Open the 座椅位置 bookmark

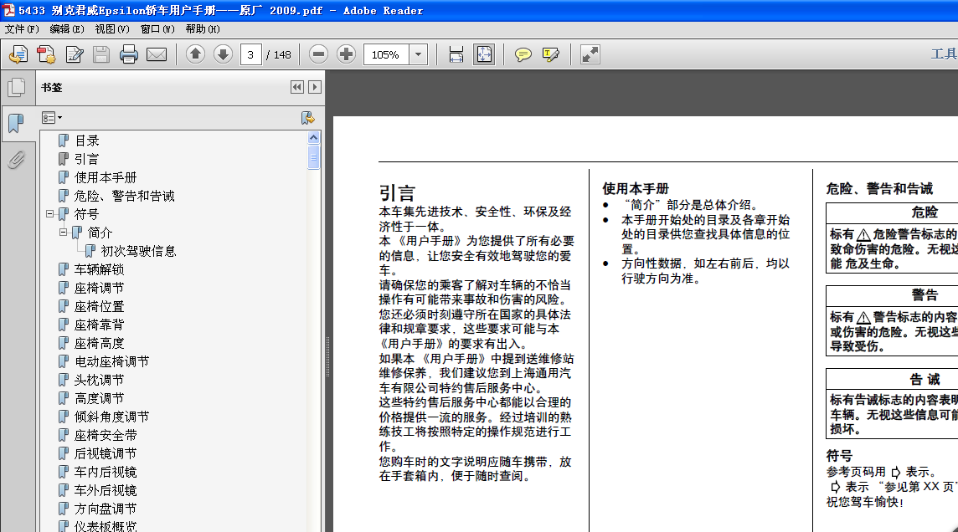(99, 306)
